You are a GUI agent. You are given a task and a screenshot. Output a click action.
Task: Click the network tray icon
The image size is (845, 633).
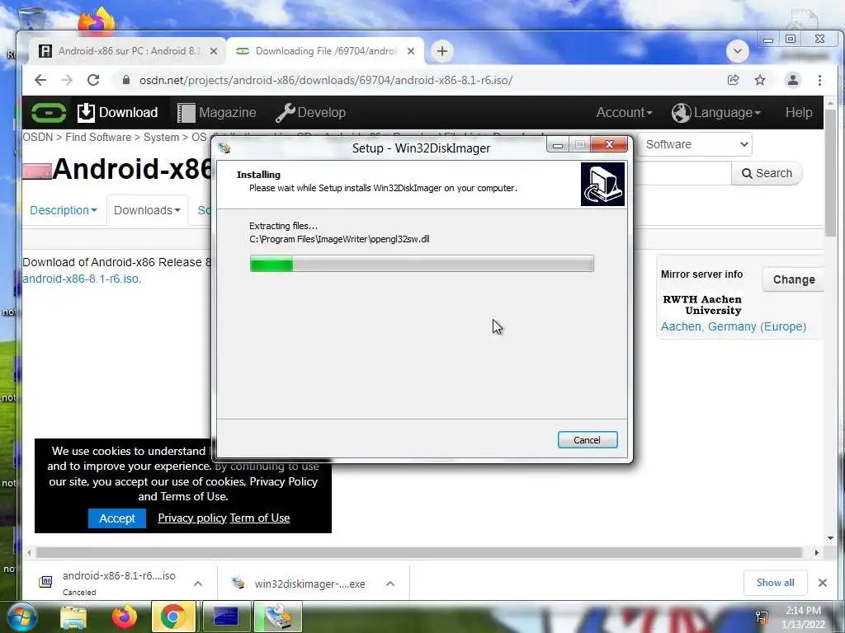(x=762, y=617)
